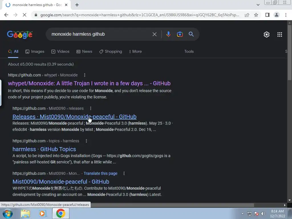Open Mist0090/Monoxide-peaceful - GitHub result
Screen dimensions: 292x219
61,182
